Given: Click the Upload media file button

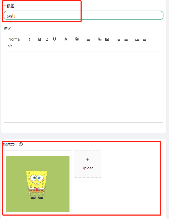Looking at the screenshot, I should 87,164.
